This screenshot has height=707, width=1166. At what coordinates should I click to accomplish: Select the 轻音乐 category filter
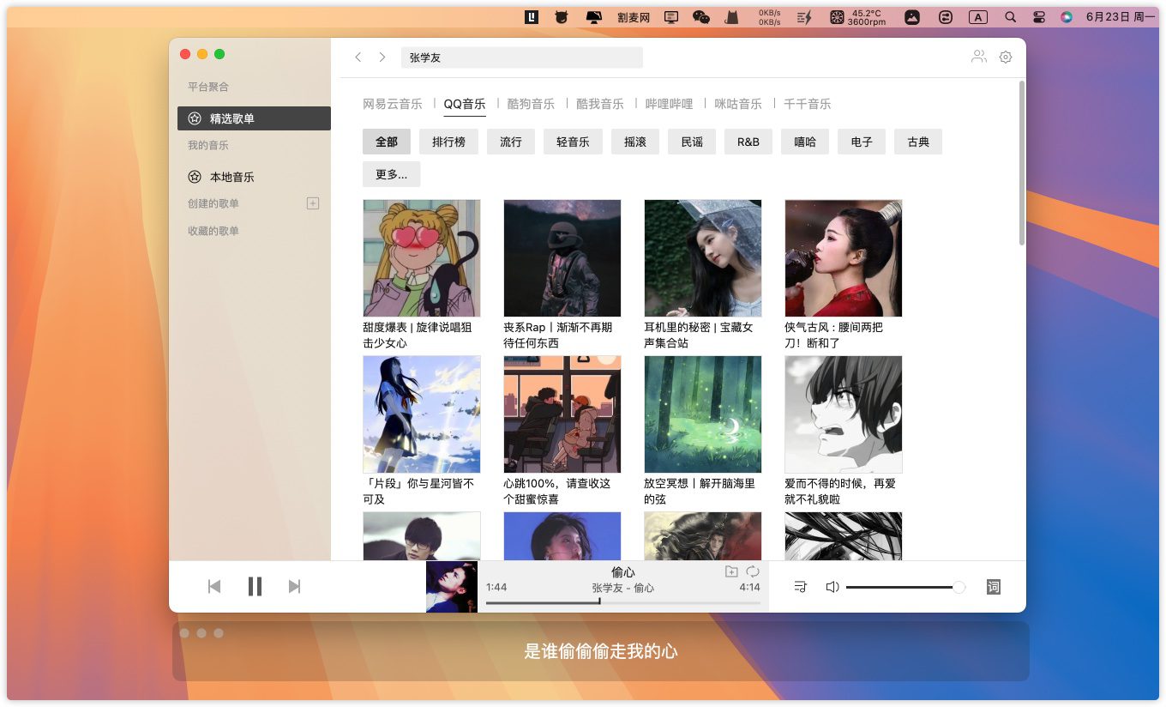[573, 142]
